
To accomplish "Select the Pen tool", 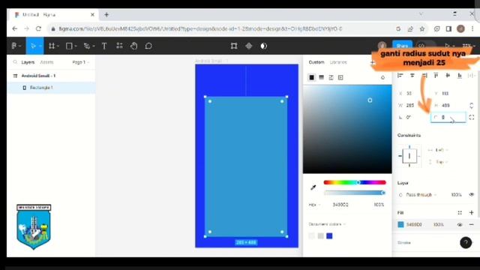I will point(87,46).
